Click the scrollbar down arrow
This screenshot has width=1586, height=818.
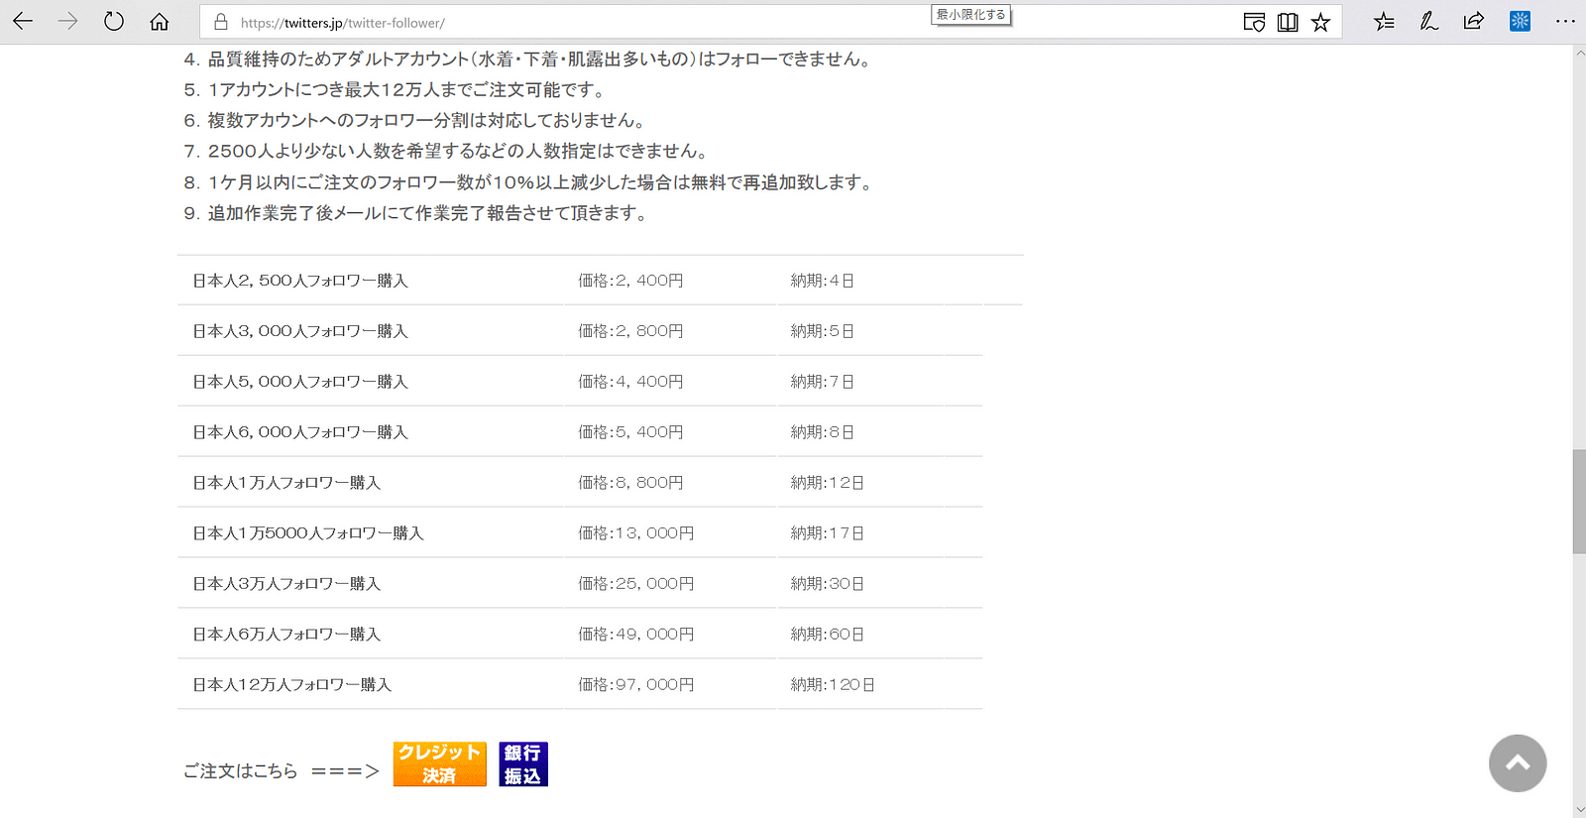point(1579,810)
